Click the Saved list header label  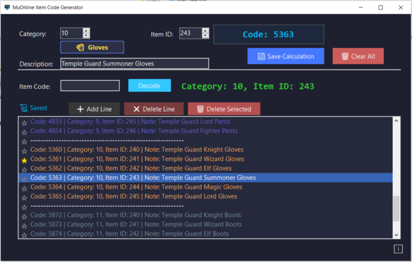[33, 108]
